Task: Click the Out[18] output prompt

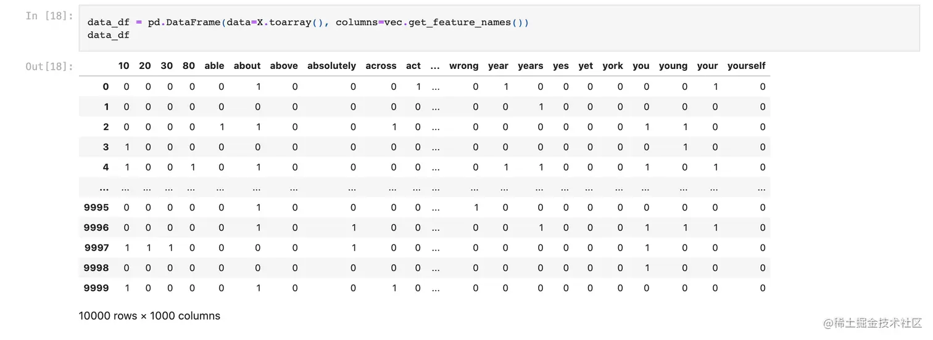Action: coord(49,66)
